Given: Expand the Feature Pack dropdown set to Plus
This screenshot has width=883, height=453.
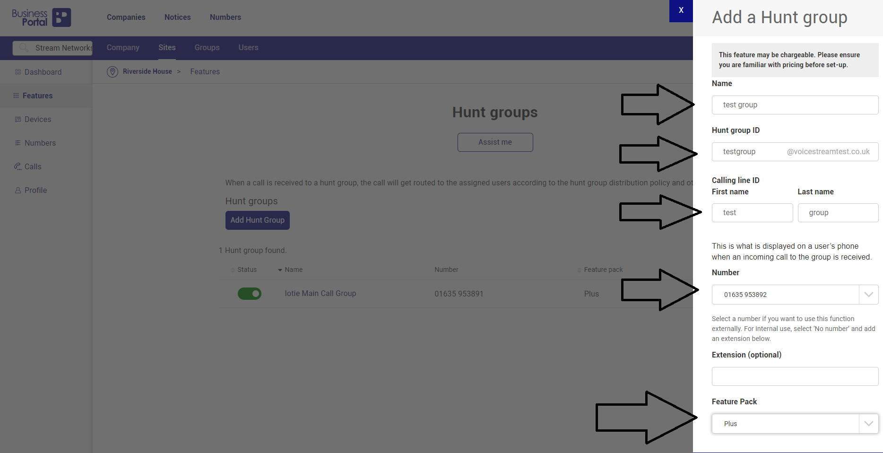Looking at the screenshot, I should point(868,424).
